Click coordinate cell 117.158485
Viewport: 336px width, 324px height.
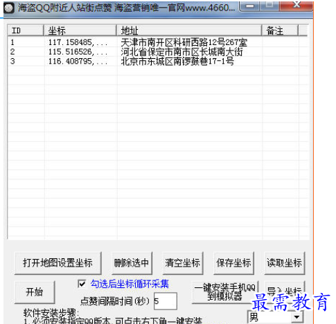coord(78,42)
